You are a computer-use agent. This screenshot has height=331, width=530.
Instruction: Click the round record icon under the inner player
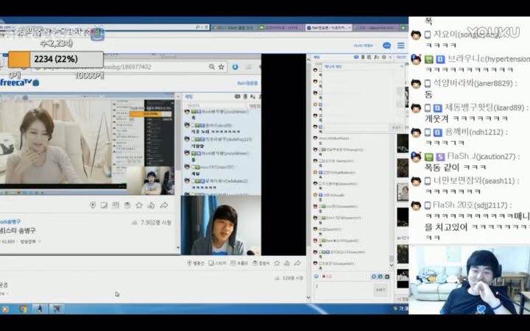pos(93,205)
